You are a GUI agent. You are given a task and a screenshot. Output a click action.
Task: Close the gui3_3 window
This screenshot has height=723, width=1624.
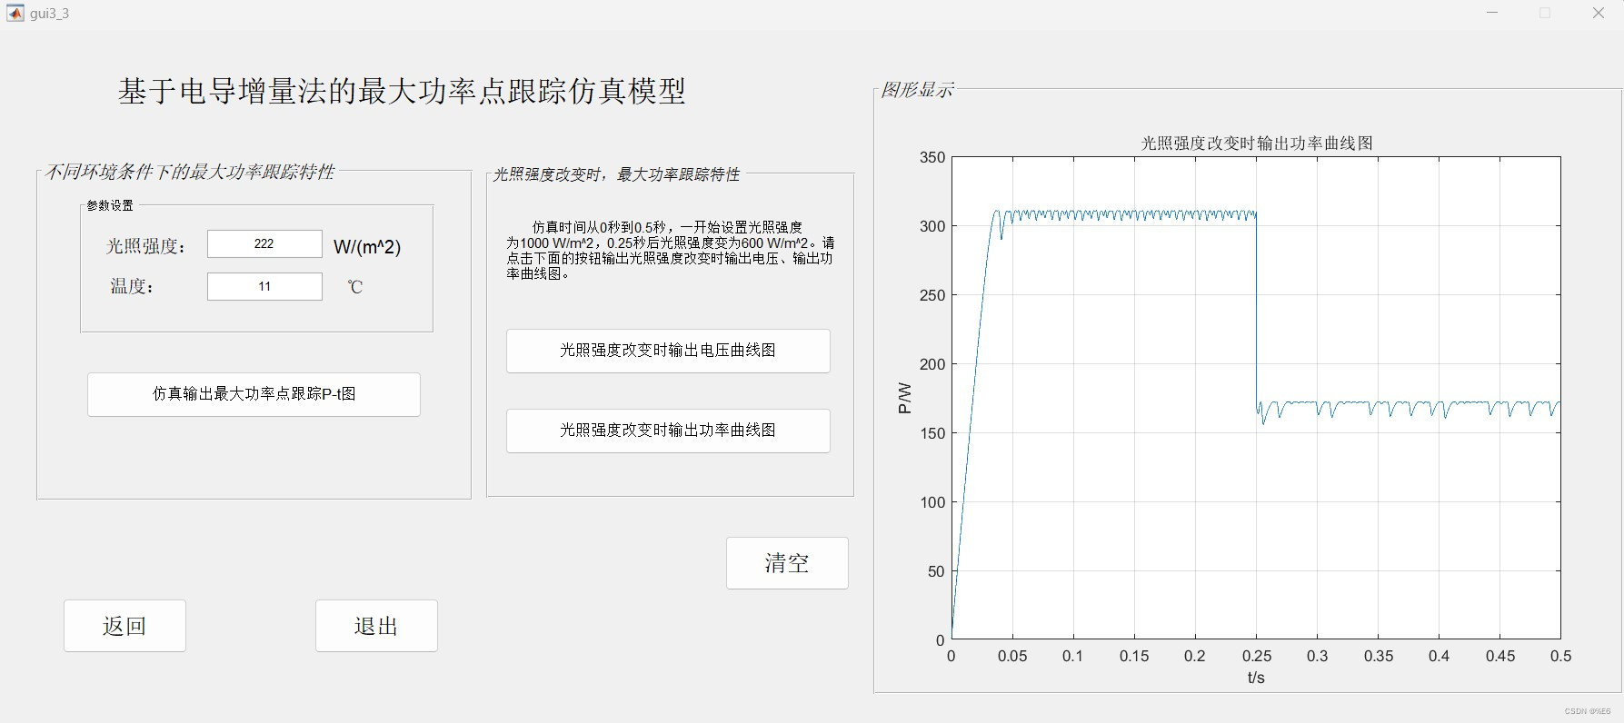1599,14
